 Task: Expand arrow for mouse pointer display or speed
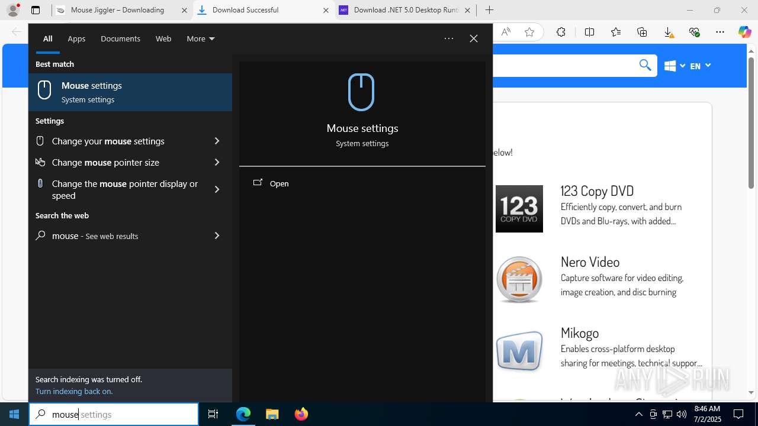coord(217,189)
